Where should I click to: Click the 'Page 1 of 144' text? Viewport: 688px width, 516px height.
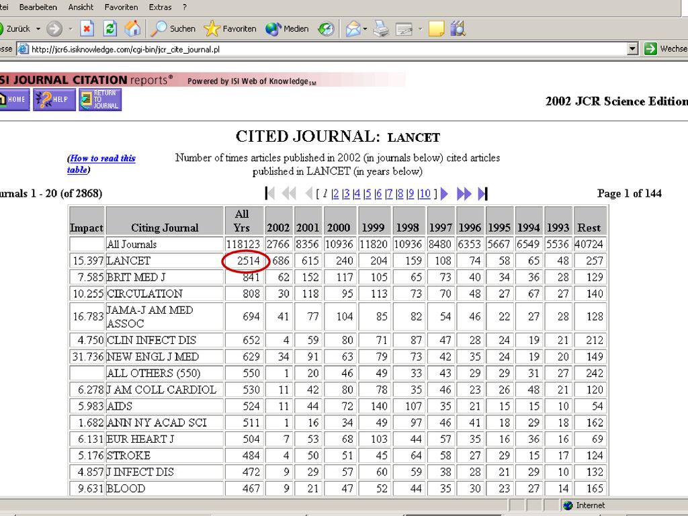[629, 193]
